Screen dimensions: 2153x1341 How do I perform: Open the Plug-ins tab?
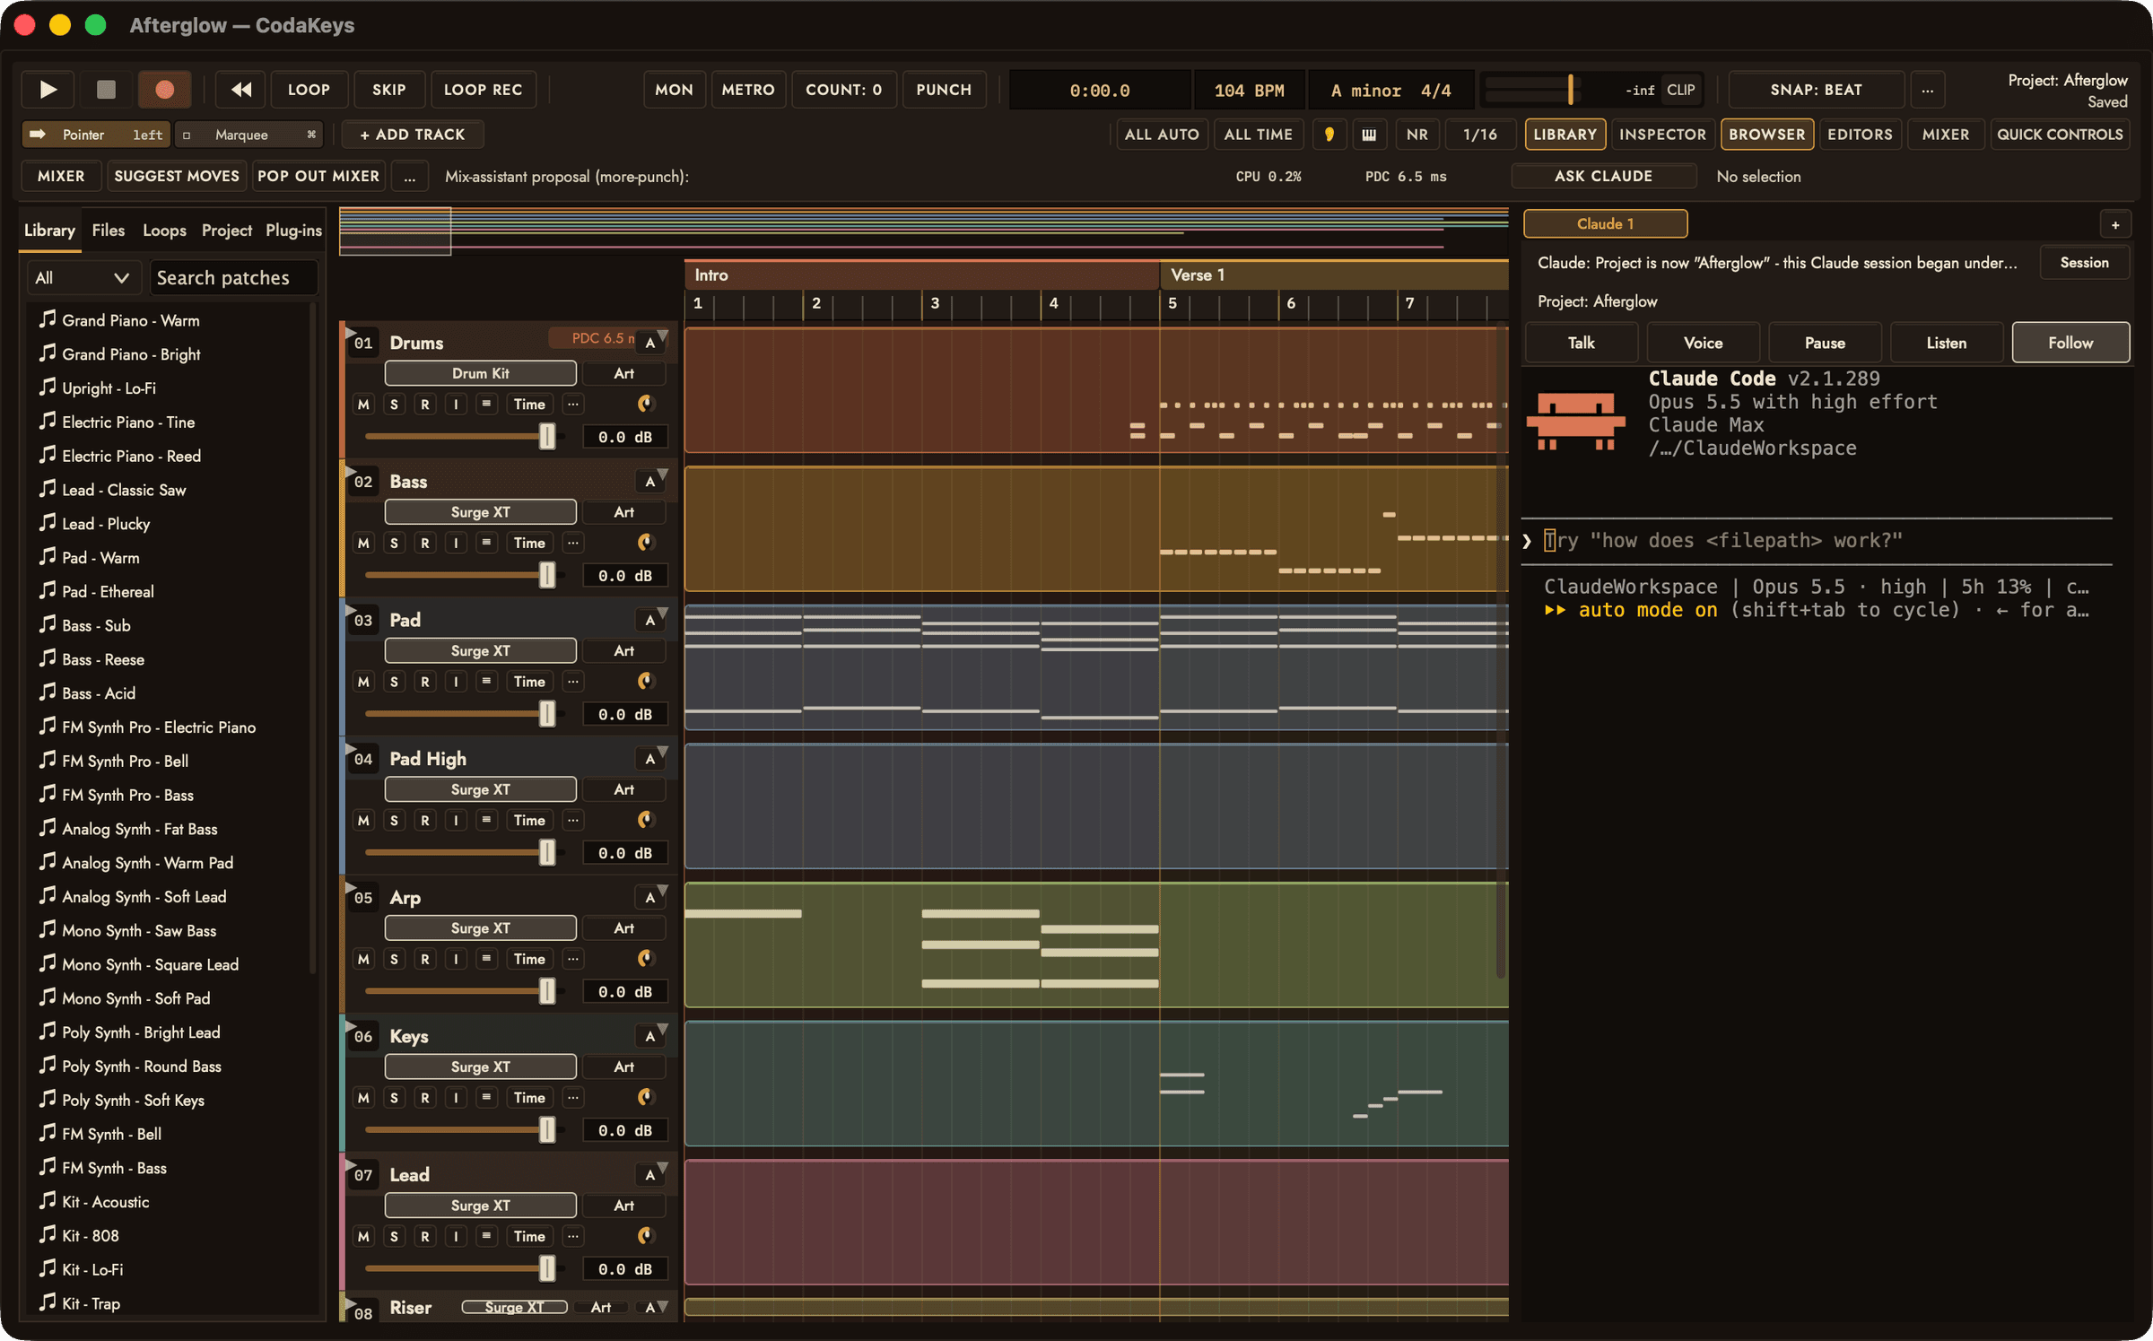(x=294, y=231)
